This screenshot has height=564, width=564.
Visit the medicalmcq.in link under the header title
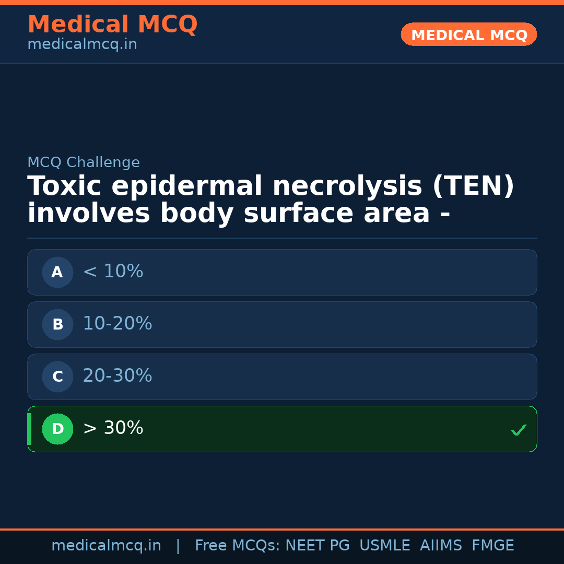pos(82,45)
